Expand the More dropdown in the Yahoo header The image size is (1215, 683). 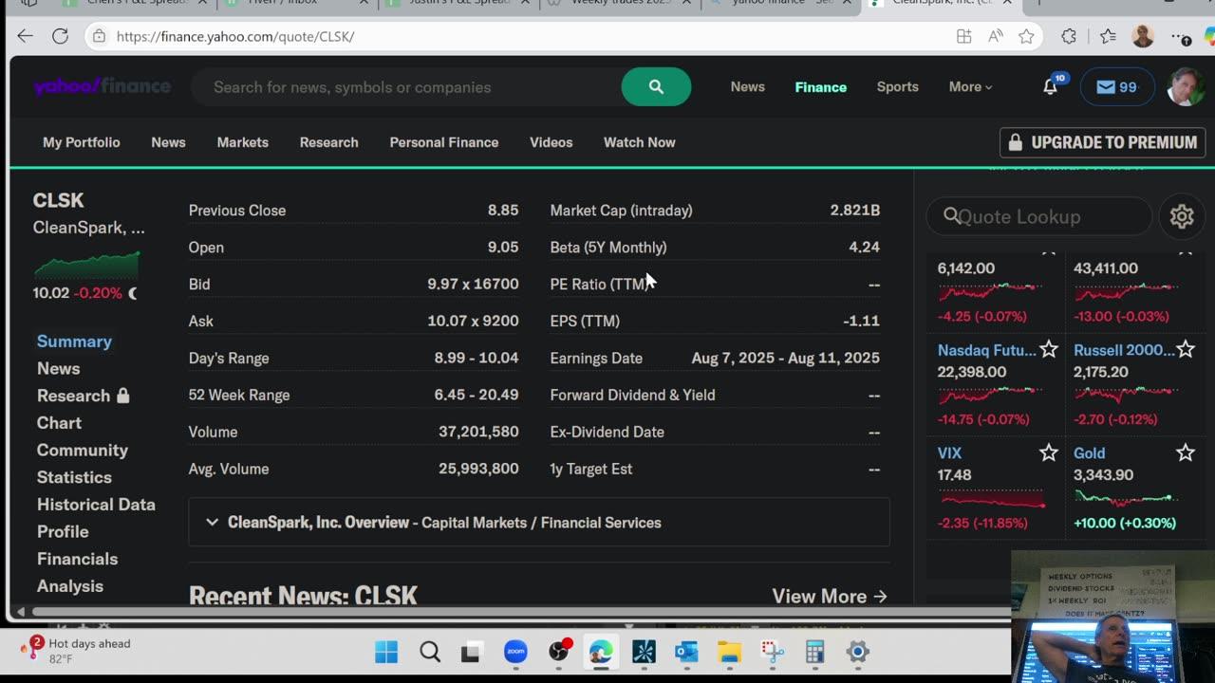[x=970, y=86]
